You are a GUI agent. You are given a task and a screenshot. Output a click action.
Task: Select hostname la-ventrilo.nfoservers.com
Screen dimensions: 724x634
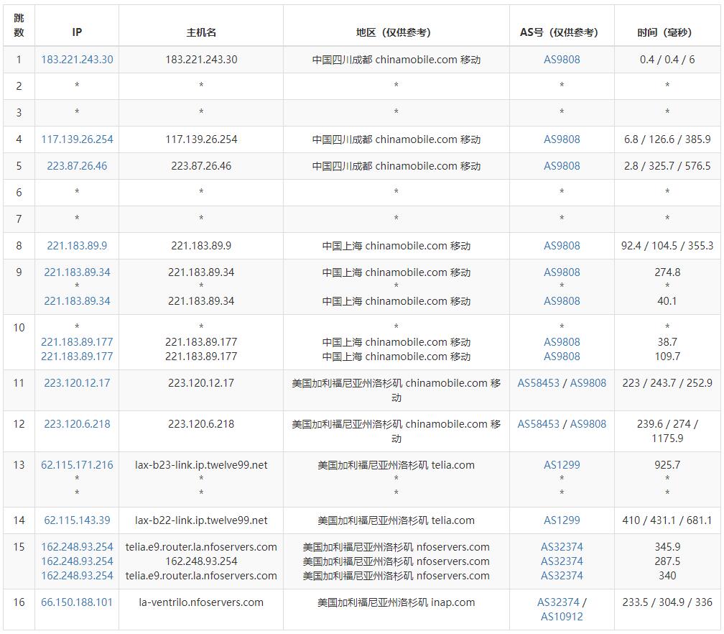point(201,602)
